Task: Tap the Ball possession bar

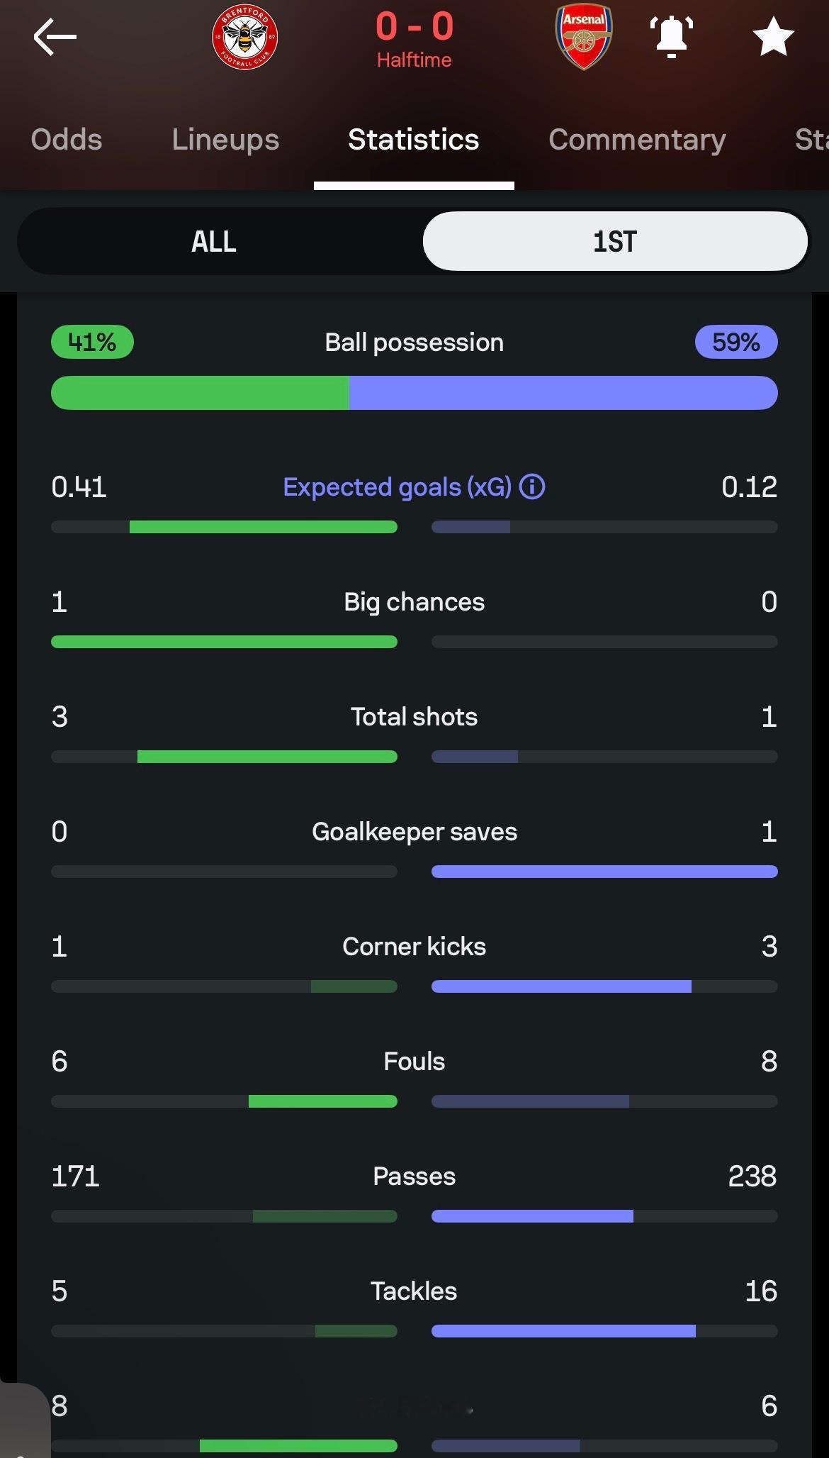Action: [x=414, y=393]
